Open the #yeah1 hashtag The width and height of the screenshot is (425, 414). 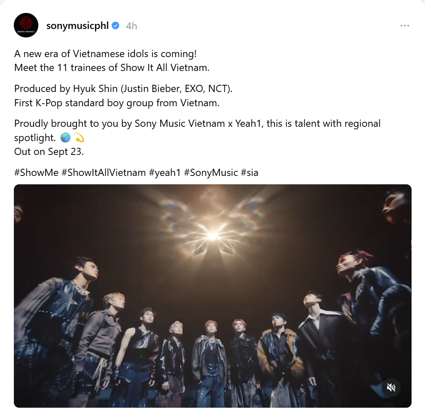165,173
